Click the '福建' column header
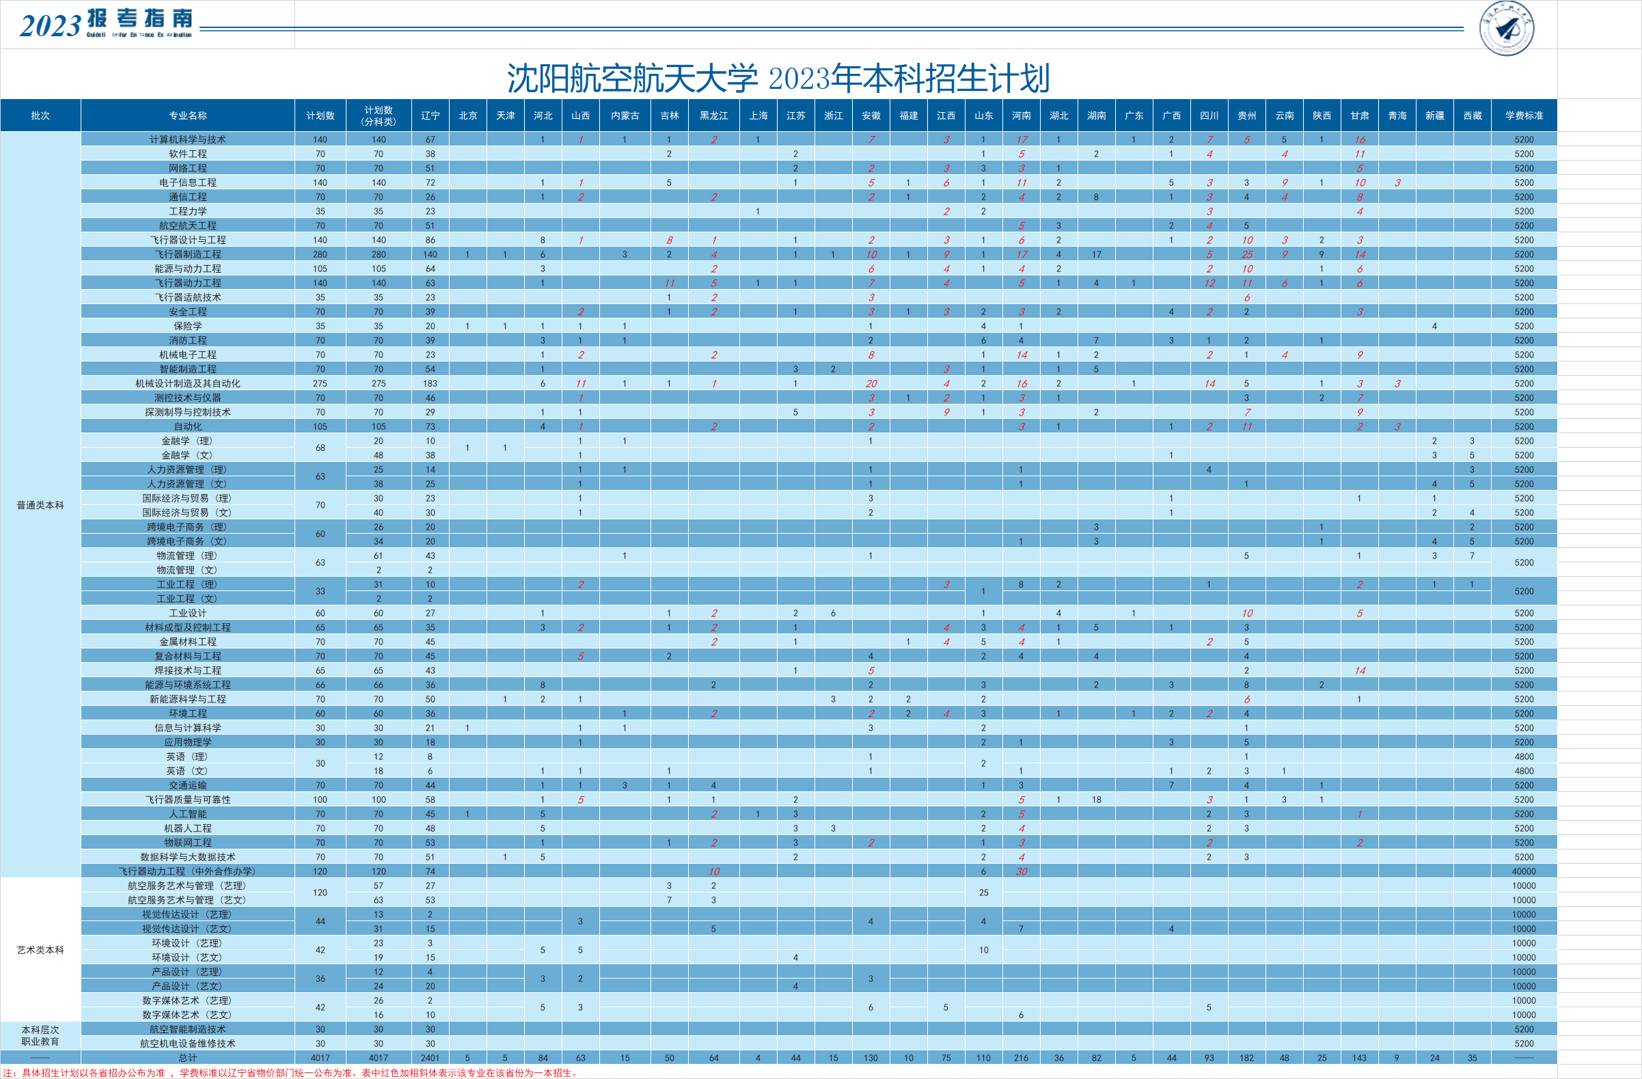The image size is (1642, 1079). (909, 115)
